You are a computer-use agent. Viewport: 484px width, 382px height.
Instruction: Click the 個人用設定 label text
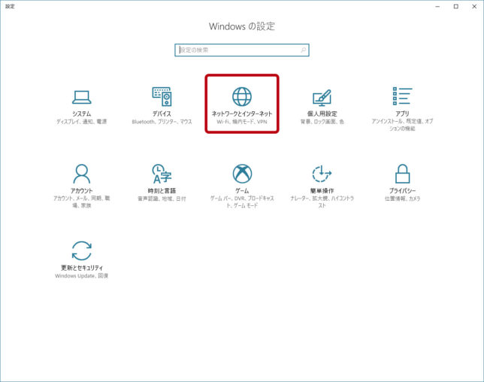coord(322,114)
